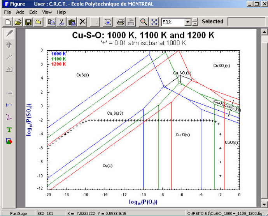Cut selection with the scissors icon
Viewport: 268px width, 216px height.
point(61,22)
